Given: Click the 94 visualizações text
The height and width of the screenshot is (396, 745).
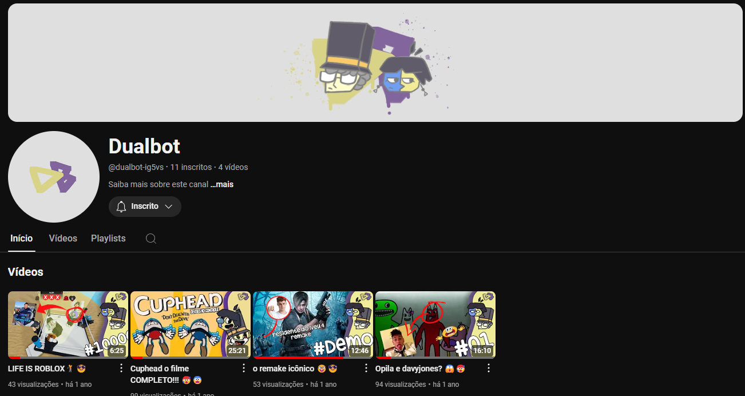Looking at the screenshot, I should coord(401,385).
